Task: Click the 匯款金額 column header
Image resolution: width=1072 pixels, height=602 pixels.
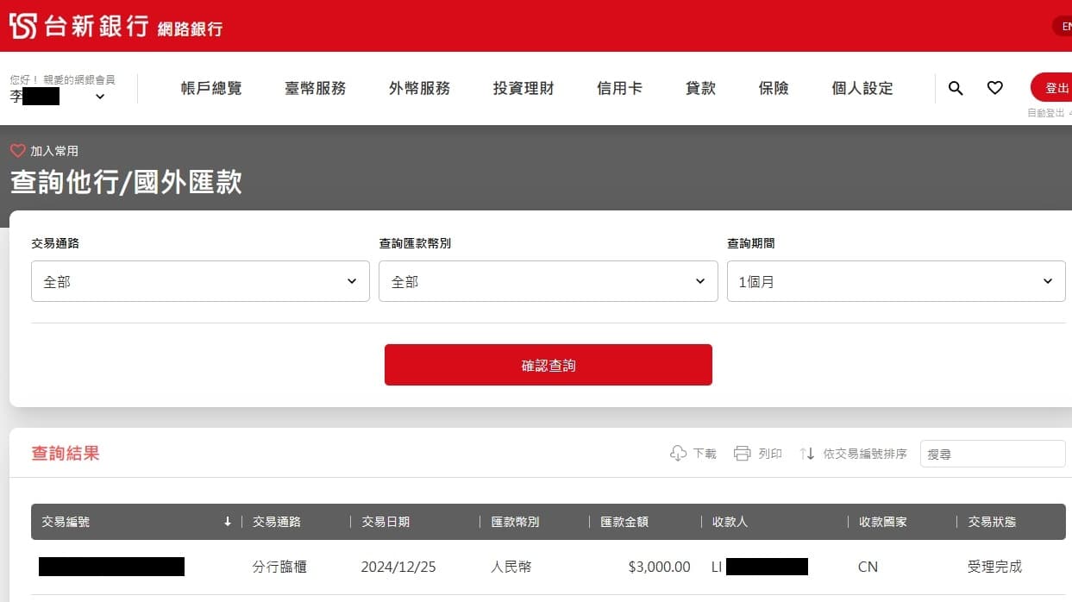Action: tap(624, 522)
